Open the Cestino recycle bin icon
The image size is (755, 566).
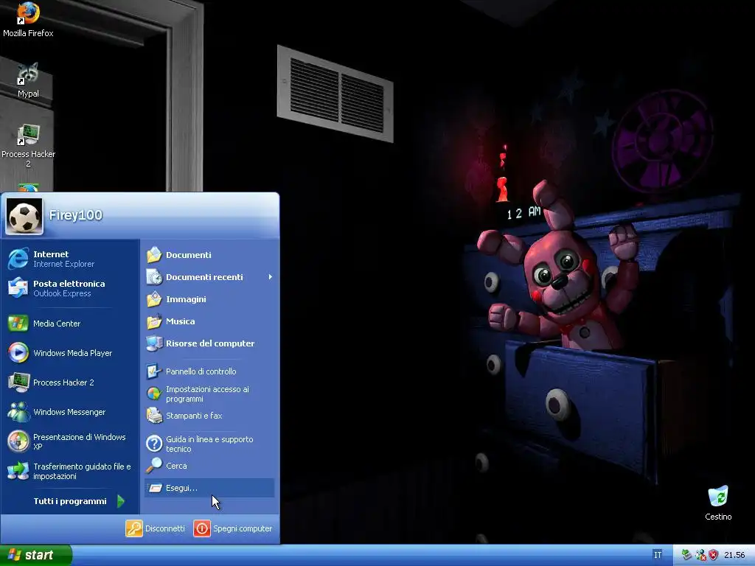click(x=718, y=503)
